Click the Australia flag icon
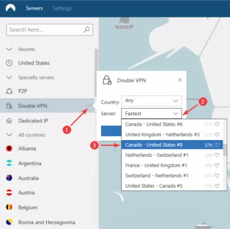The image size is (230, 229). pyautogui.click(x=9, y=178)
